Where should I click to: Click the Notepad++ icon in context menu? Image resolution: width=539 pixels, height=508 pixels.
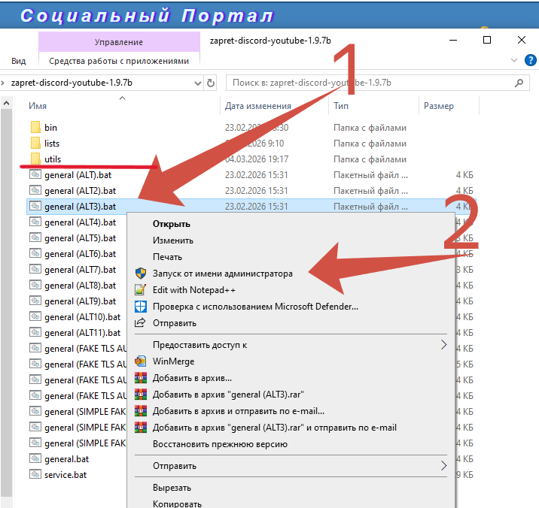(141, 290)
